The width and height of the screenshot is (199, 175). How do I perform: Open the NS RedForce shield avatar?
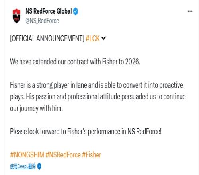pyautogui.click(x=17, y=16)
